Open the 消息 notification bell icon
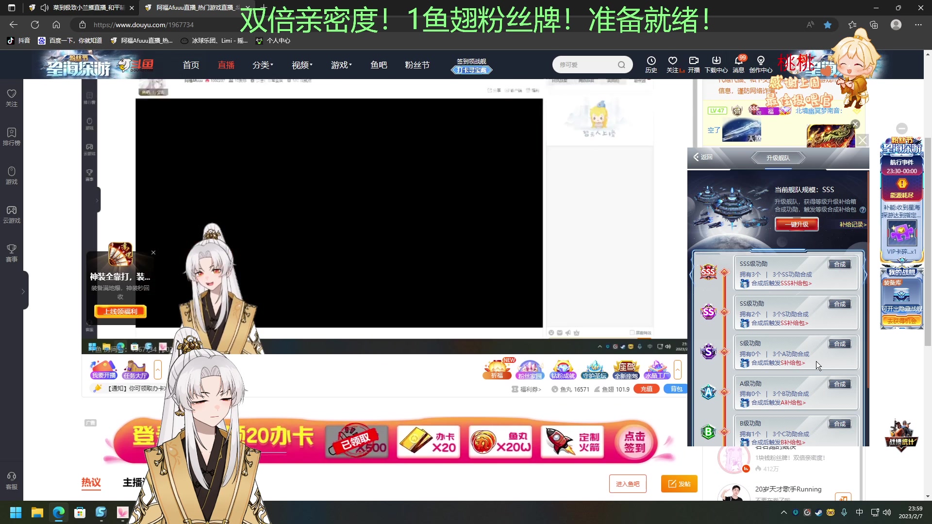Viewport: 932px width, 524px height. point(738,64)
